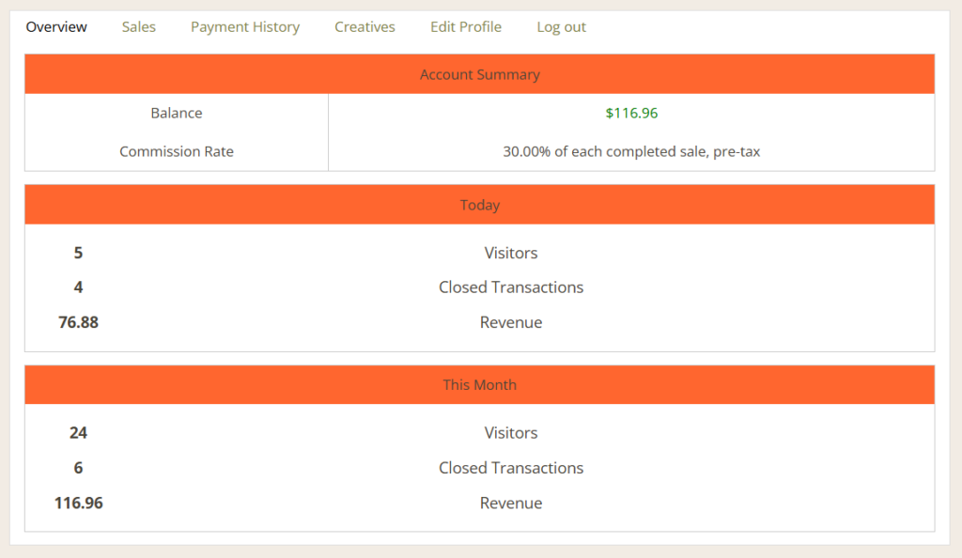This screenshot has height=558, width=962.
Task: Click the This Month section header
Action: tap(479, 385)
